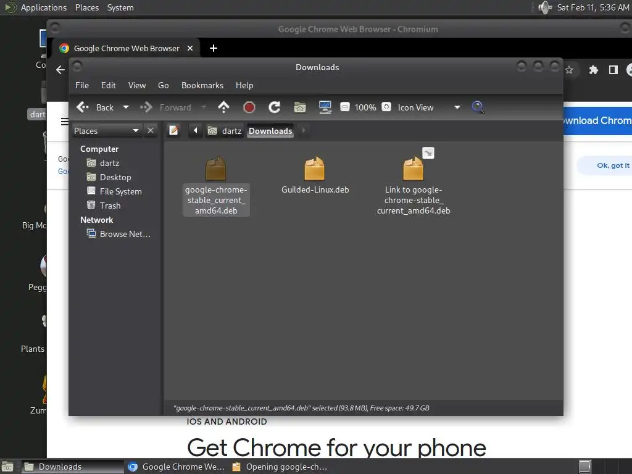Stop loading with the red stop icon
Image resolution: width=632 pixels, height=474 pixels.
pos(249,107)
